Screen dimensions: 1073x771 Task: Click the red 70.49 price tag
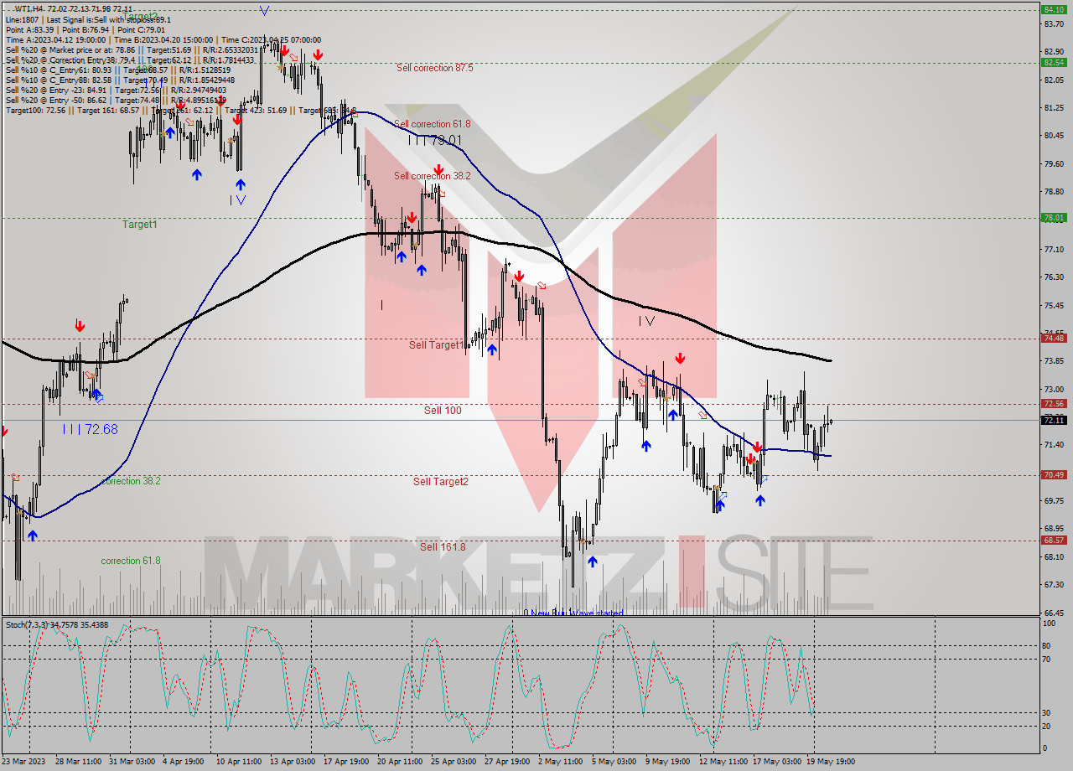click(x=1053, y=474)
